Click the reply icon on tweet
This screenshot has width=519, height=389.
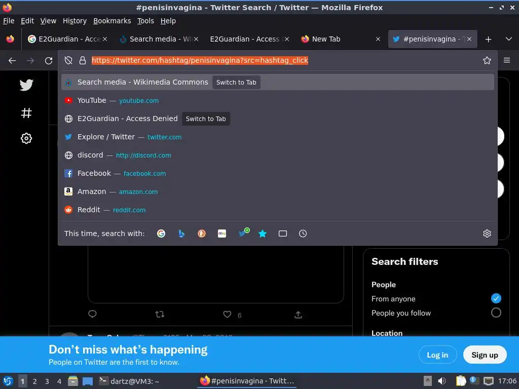92,314
